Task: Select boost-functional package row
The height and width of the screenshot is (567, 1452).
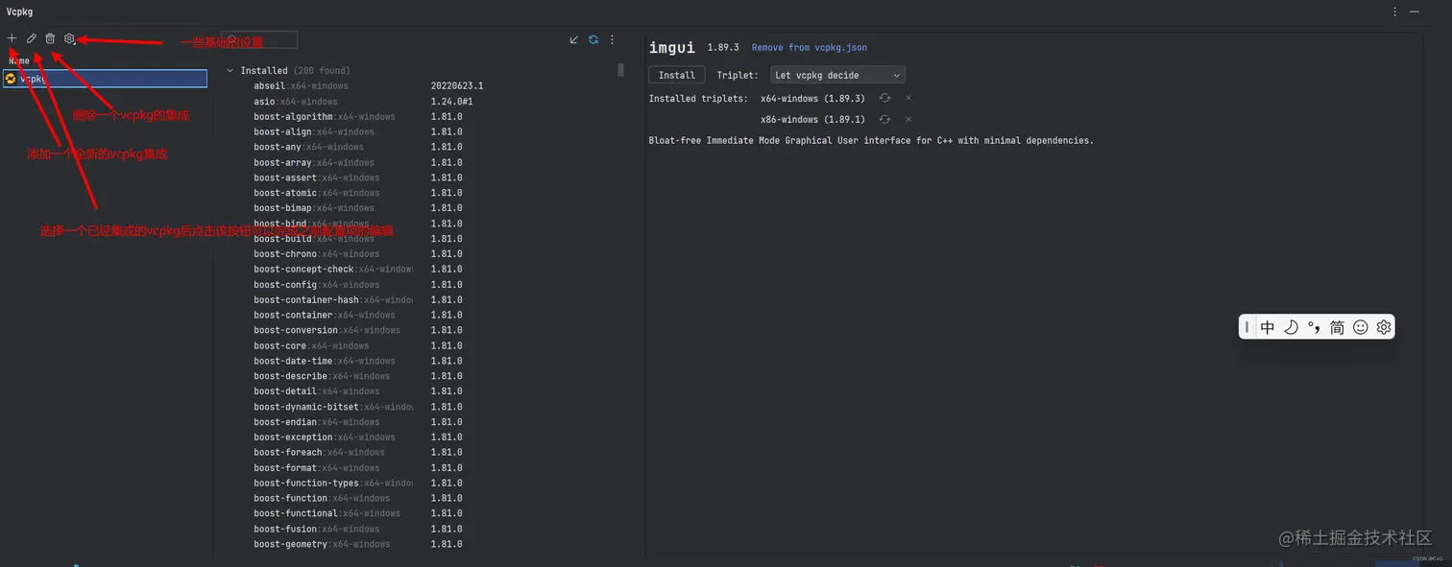Action: point(327,513)
